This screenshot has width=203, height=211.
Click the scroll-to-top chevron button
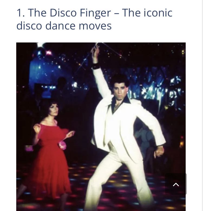(x=176, y=184)
